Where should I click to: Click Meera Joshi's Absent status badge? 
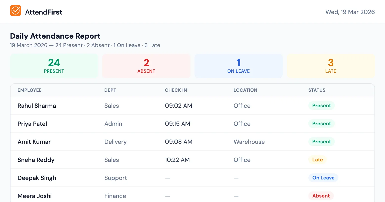(x=321, y=196)
